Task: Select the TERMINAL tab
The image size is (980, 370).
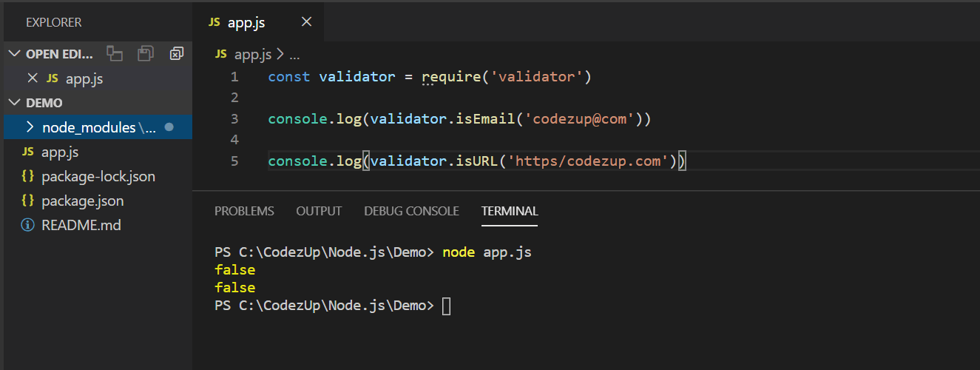Action: (x=510, y=211)
